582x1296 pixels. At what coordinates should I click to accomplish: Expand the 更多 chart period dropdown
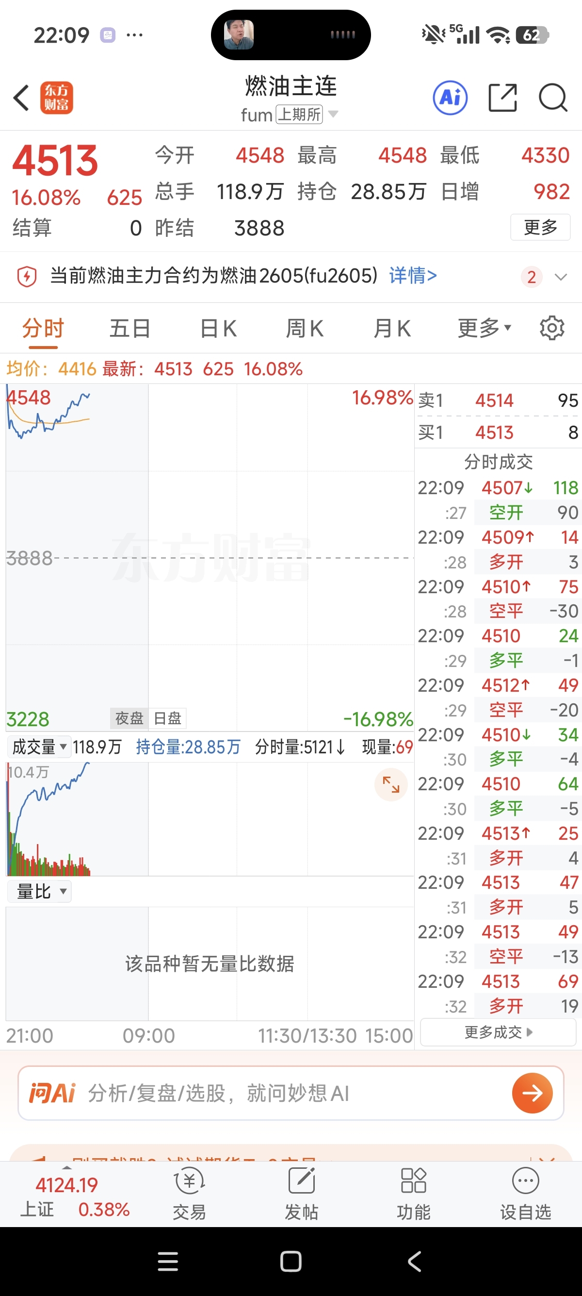tap(484, 328)
